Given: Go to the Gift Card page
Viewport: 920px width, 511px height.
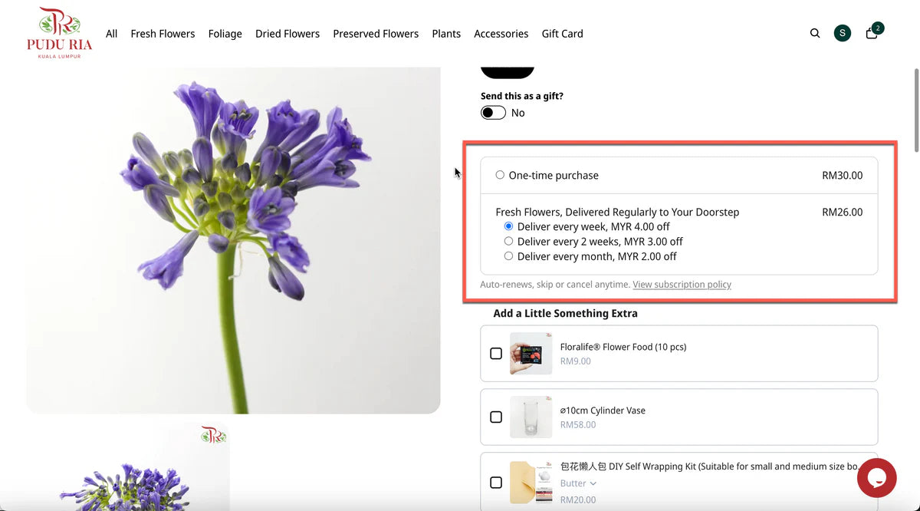Looking at the screenshot, I should [562, 34].
